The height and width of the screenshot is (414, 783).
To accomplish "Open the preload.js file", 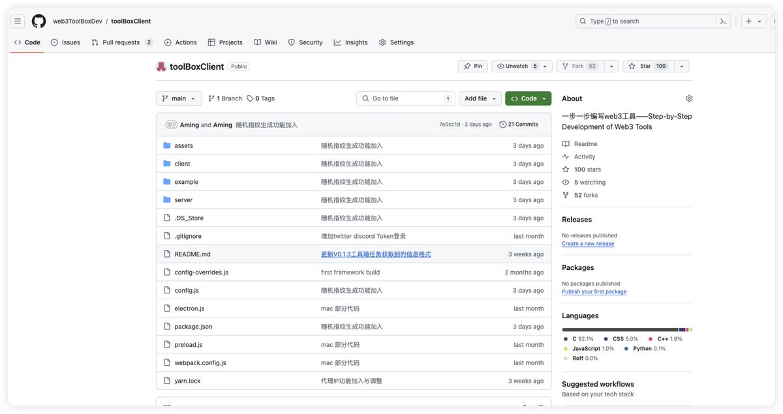I will coord(189,345).
